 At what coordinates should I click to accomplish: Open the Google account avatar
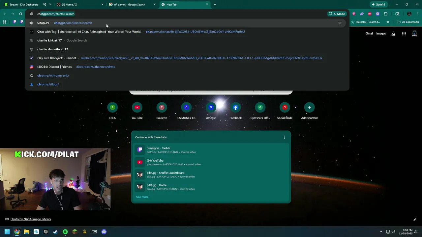pyautogui.click(x=414, y=34)
